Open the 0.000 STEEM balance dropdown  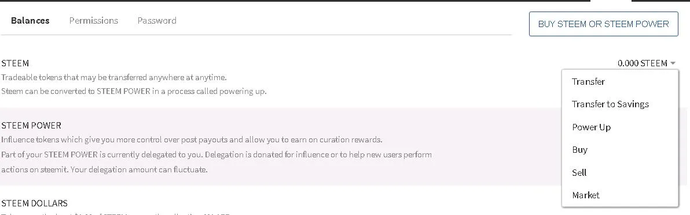tap(646, 63)
